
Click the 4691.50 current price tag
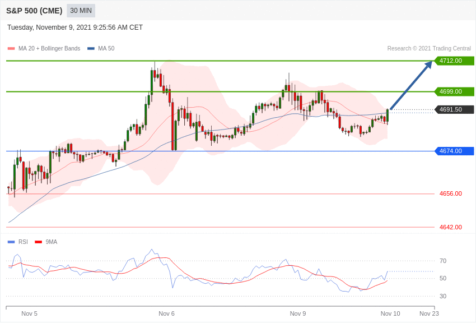(455, 109)
